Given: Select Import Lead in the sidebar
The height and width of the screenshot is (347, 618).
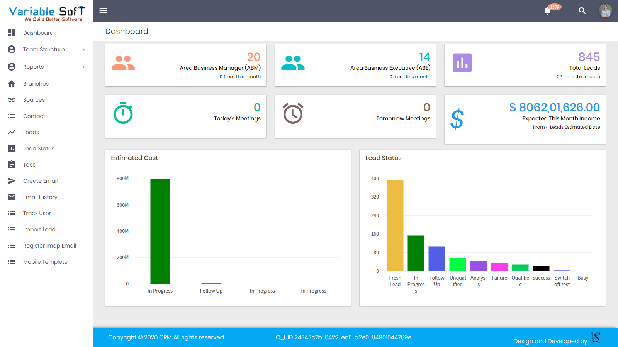Looking at the screenshot, I should 39,229.
